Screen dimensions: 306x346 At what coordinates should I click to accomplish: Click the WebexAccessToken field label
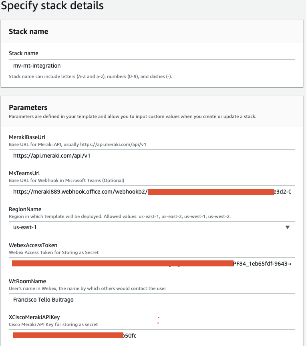(x=33, y=245)
